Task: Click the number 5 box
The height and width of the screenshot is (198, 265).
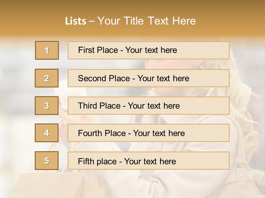Action: [47, 161]
